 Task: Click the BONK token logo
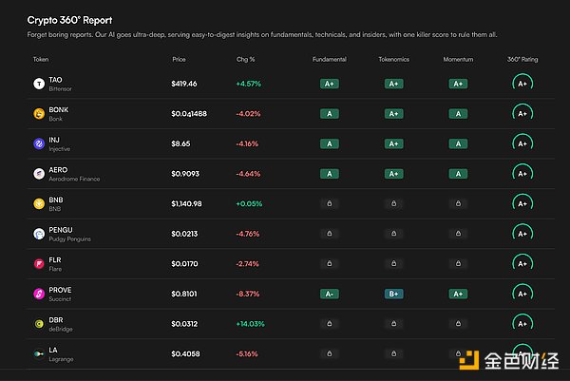[39, 114]
